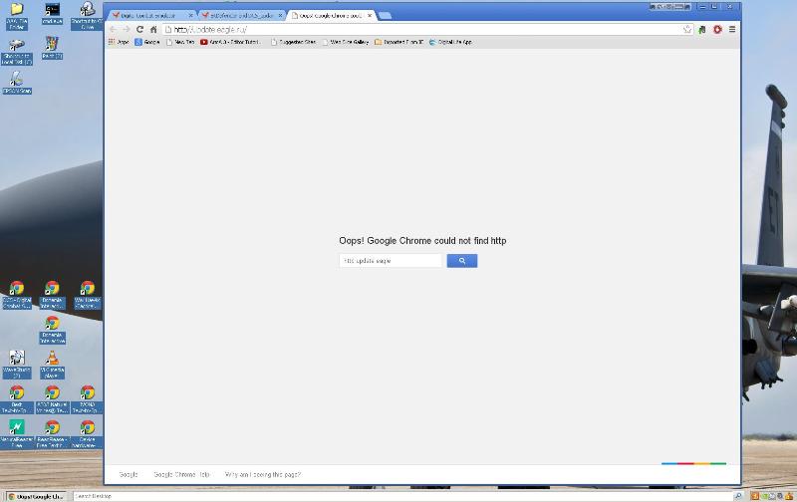Open the Paint shortcut on the desktop
Image resolution: width=797 pixels, height=502 pixels.
[53, 48]
